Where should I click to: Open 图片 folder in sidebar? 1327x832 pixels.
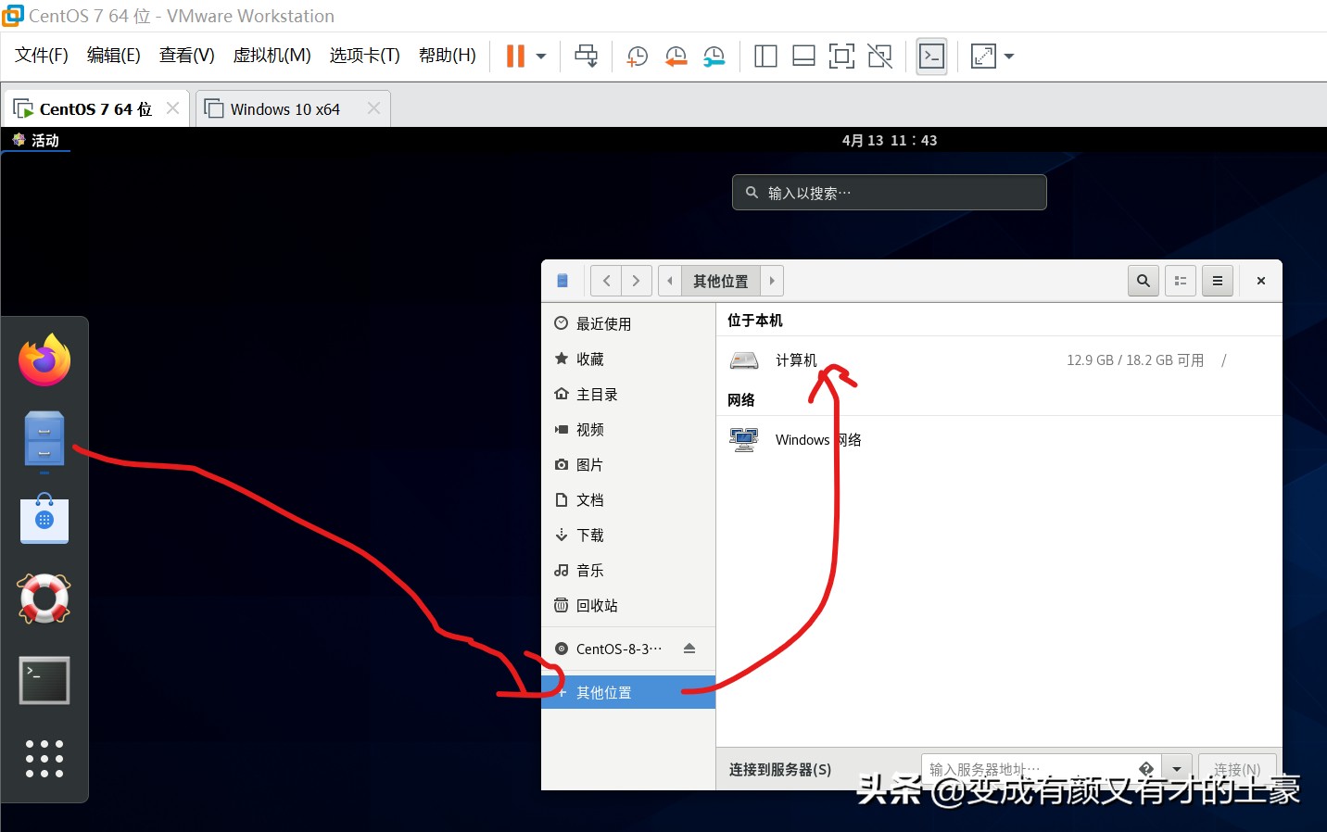point(628,464)
